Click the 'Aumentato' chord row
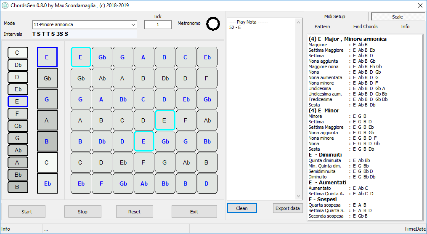The height and width of the screenshot is (234, 427). pyautogui.click(x=338, y=188)
